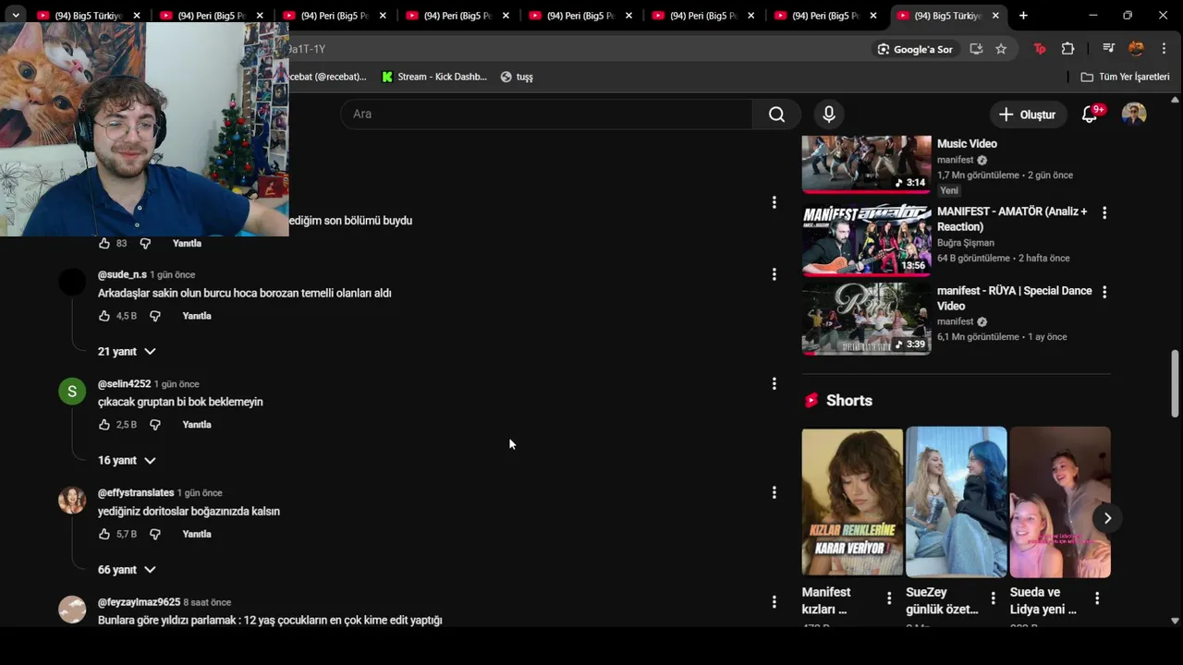This screenshot has width=1183, height=665.
Task: Open options for Manifest kızları short
Action: 889,598
